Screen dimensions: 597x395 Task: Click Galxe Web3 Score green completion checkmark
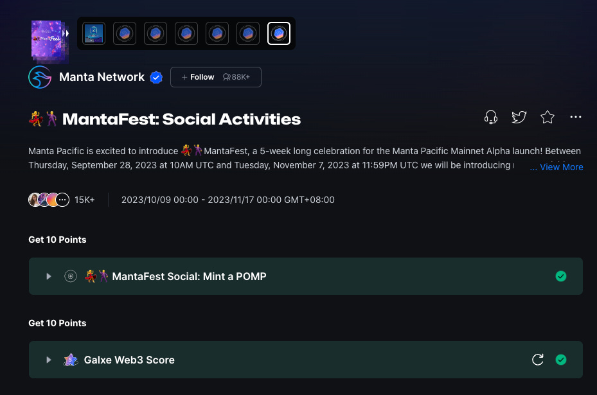561,360
